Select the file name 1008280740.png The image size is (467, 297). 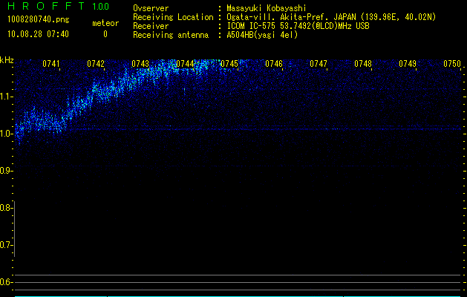(x=39, y=20)
